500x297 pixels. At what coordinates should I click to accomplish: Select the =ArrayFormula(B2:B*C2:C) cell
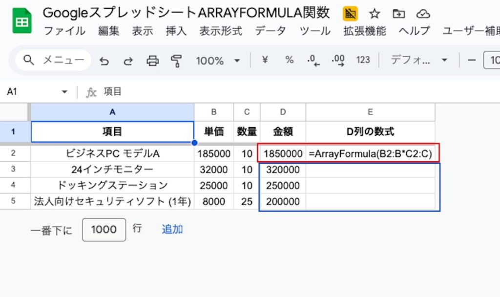(x=370, y=153)
